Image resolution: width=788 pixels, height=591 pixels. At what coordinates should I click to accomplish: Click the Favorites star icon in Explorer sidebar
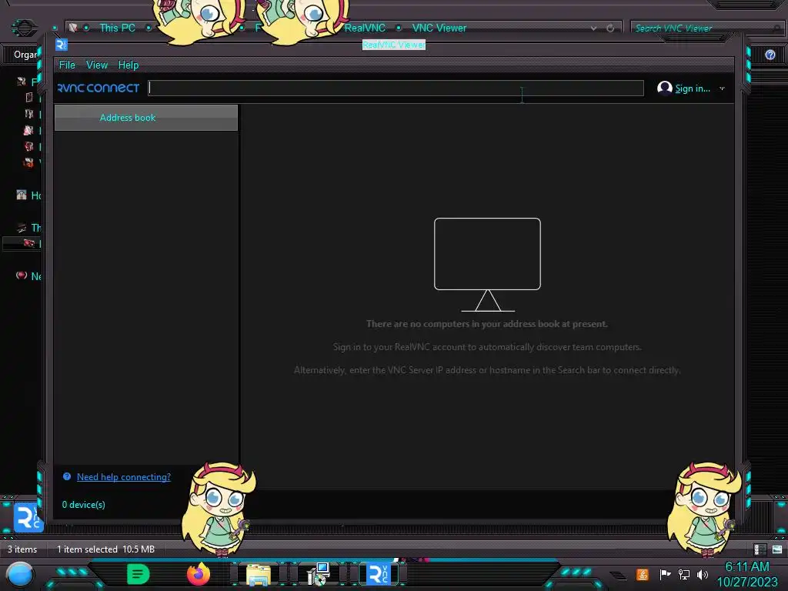[21, 82]
